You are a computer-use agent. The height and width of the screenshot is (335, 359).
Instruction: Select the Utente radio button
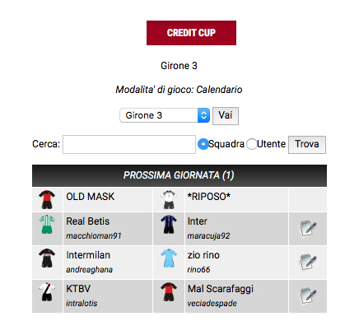pyautogui.click(x=251, y=144)
